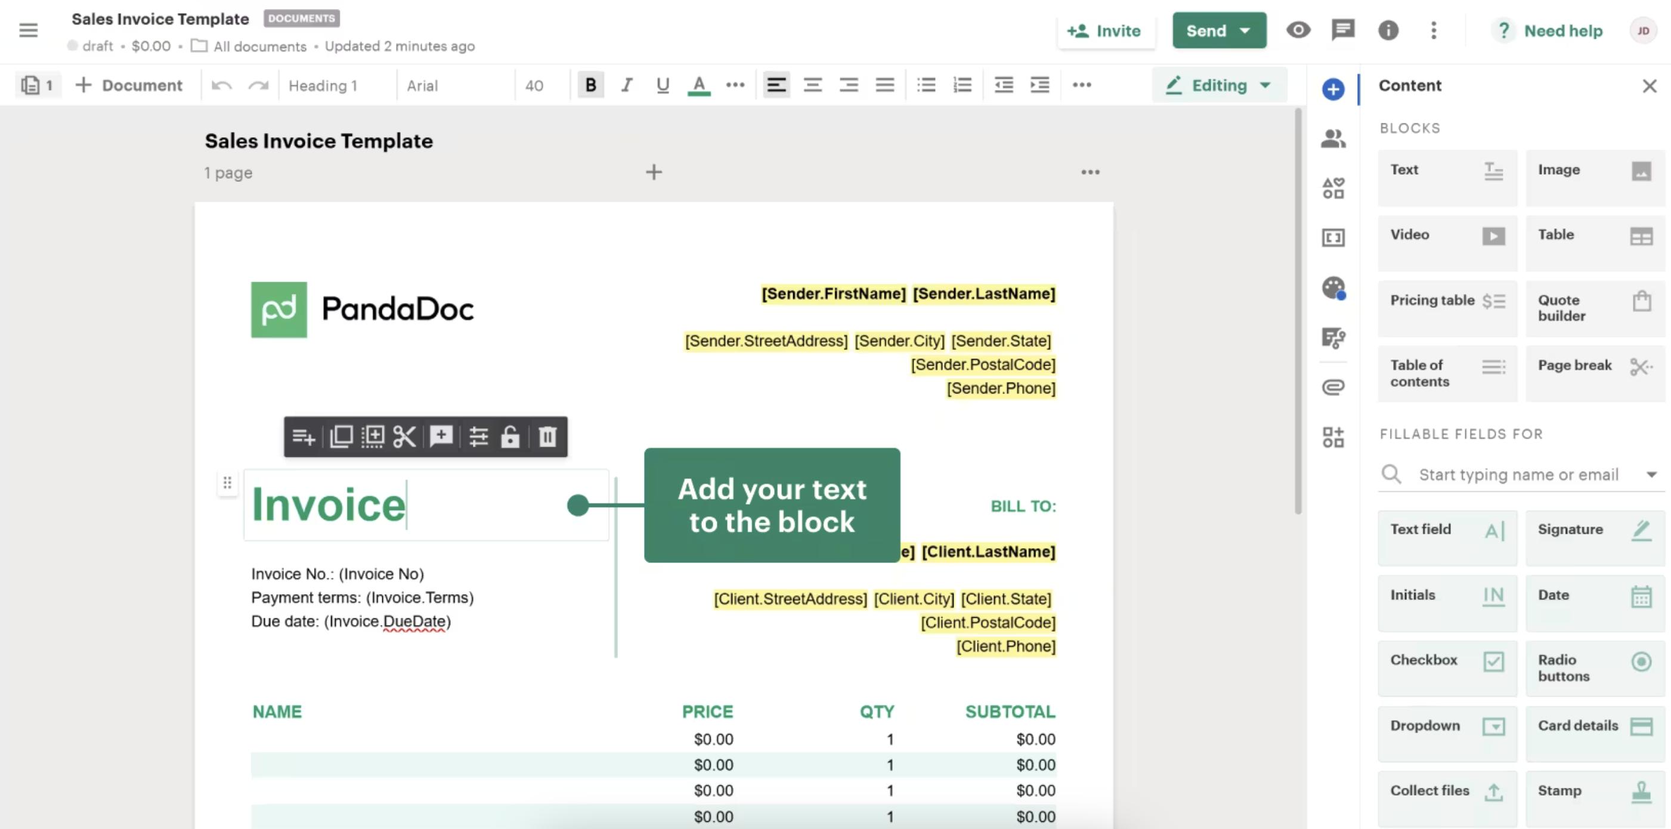Screen dimensions: 1671x829
Task: Decrease the text indent
Action: click(x=1004, y=85)
